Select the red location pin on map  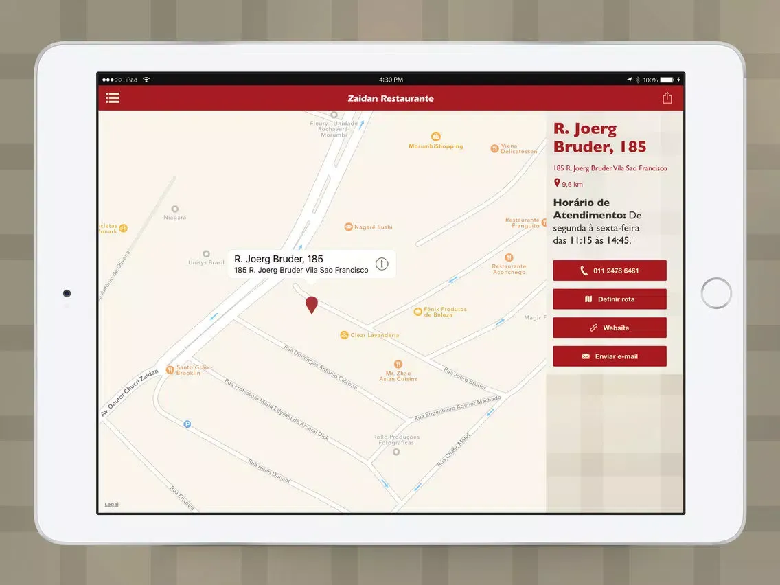[312, 305]
